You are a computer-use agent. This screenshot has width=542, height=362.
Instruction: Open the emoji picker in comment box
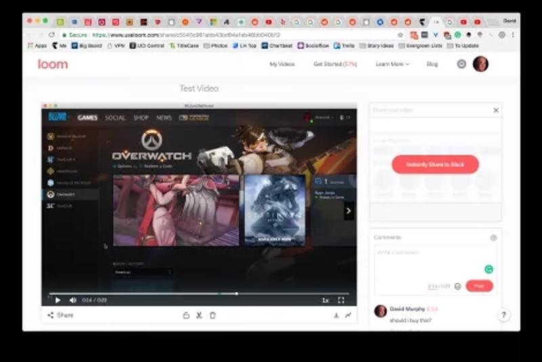tap(458, 286)
